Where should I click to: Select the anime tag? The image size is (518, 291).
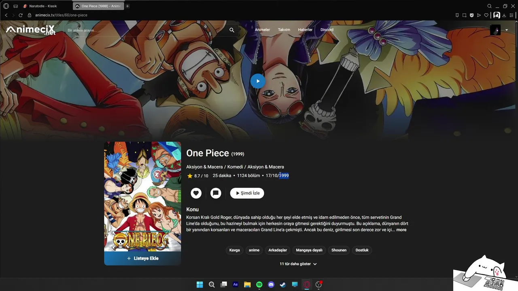click(x=254, y=250)
